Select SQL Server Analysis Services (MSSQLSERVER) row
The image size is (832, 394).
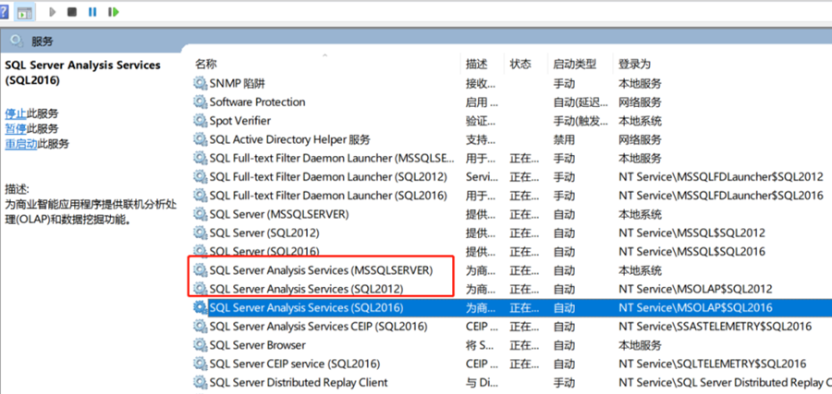(321, 270)
